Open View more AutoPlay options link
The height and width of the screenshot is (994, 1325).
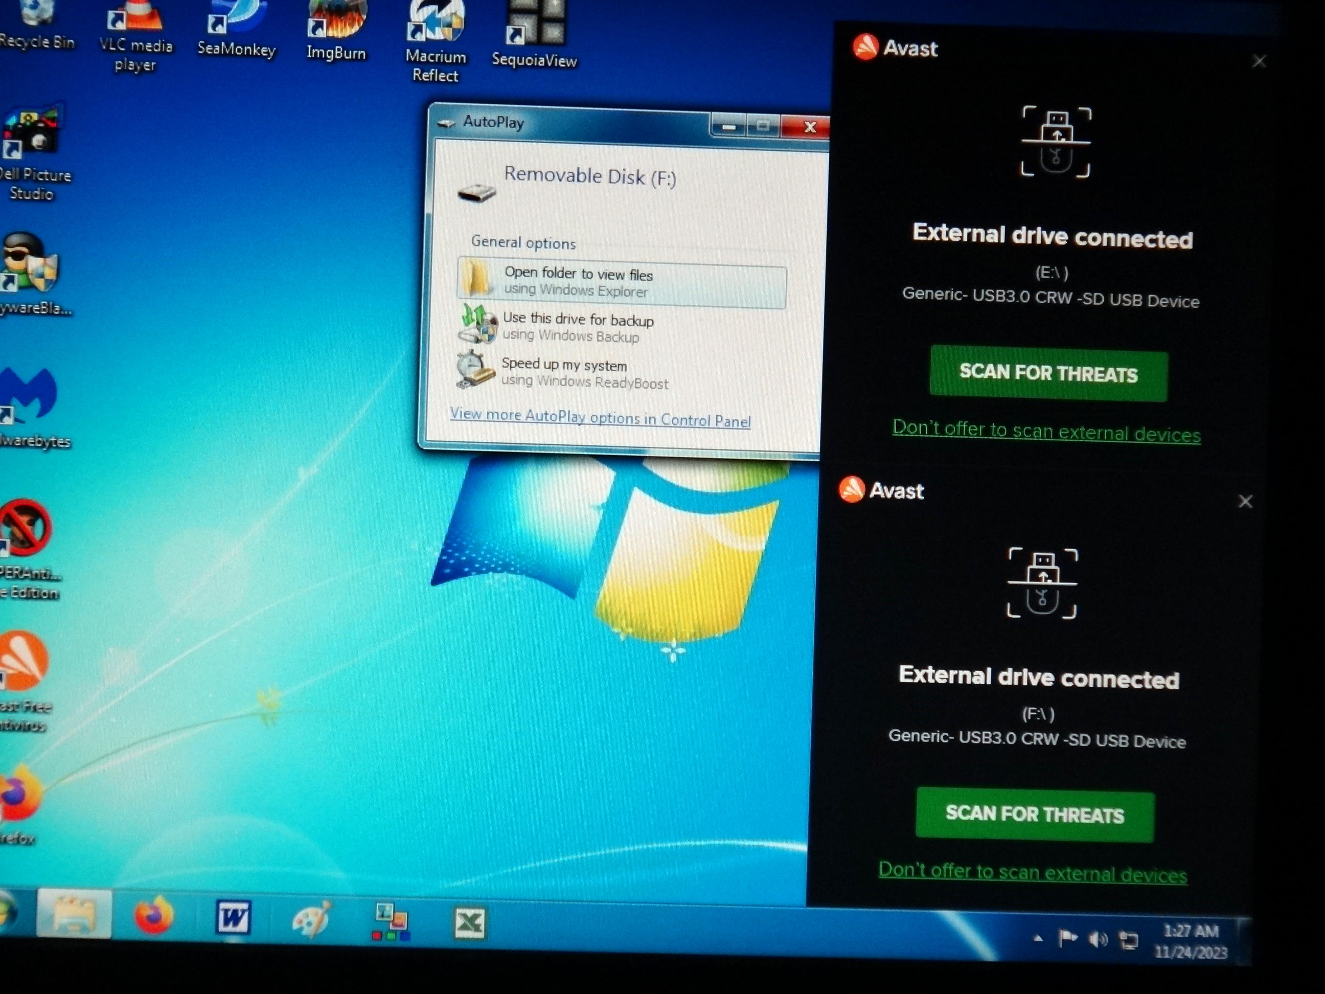[x=600, y=417]
